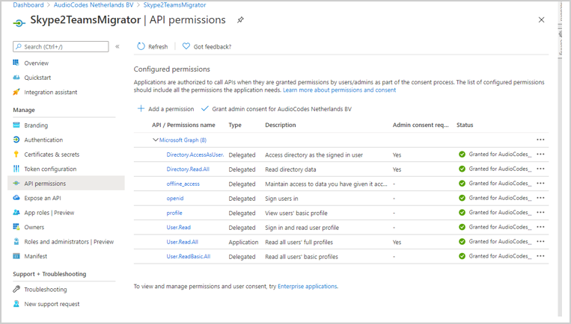Click the offline_access permission link
Image resolution: width=571 pixels, height=324 pixels.
[x=183, y=184]
